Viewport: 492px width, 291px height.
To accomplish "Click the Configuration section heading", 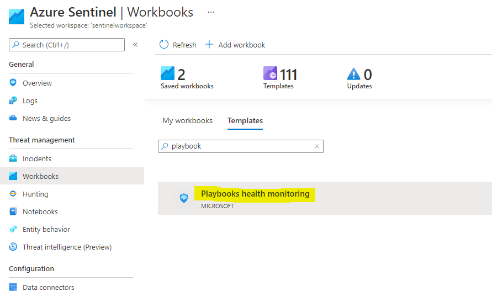I will click(31, 269).
